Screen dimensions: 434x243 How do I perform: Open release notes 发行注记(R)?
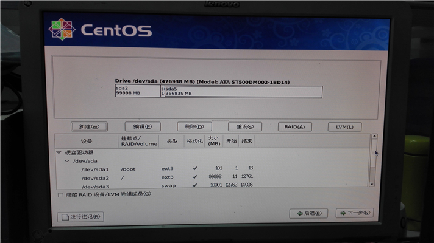point(80,217)
